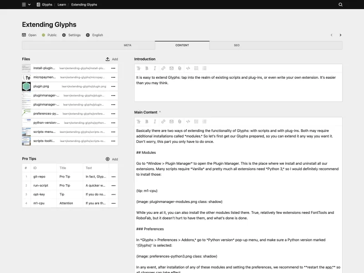Open search using the magnifier icon
The height and width of the screenshot is (273, 364).
tap(340, 5)
